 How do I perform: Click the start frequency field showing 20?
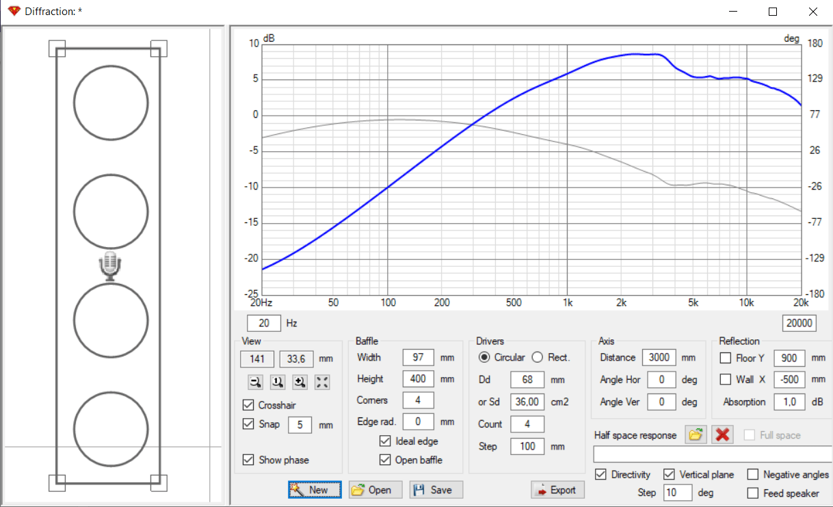[x=264, y=323]
